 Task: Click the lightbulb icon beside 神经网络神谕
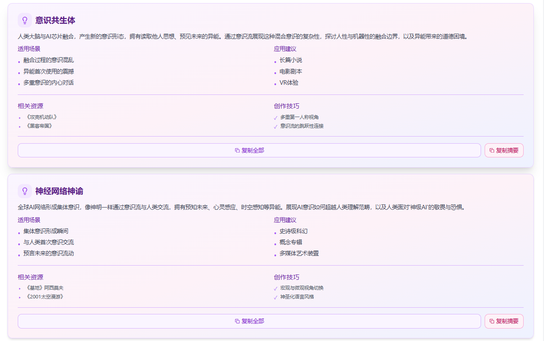(25, 191)
